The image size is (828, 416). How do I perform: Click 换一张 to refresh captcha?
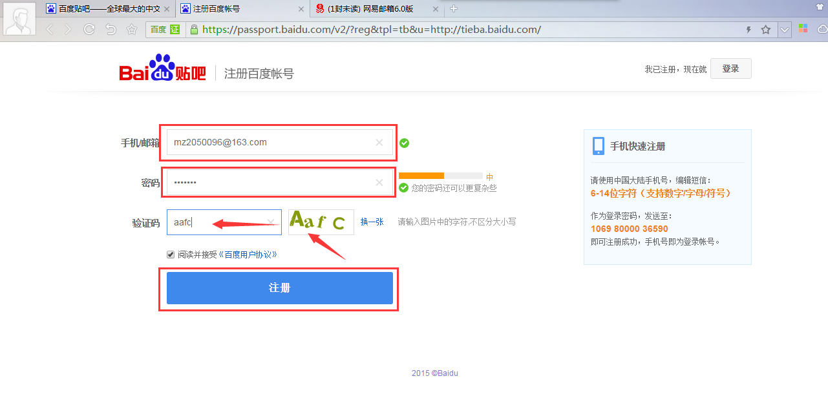(x=372, y=222)
